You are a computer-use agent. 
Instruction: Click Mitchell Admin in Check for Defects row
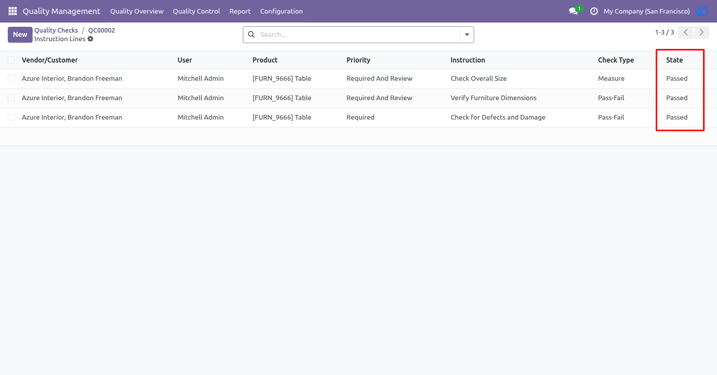[201, 117]
